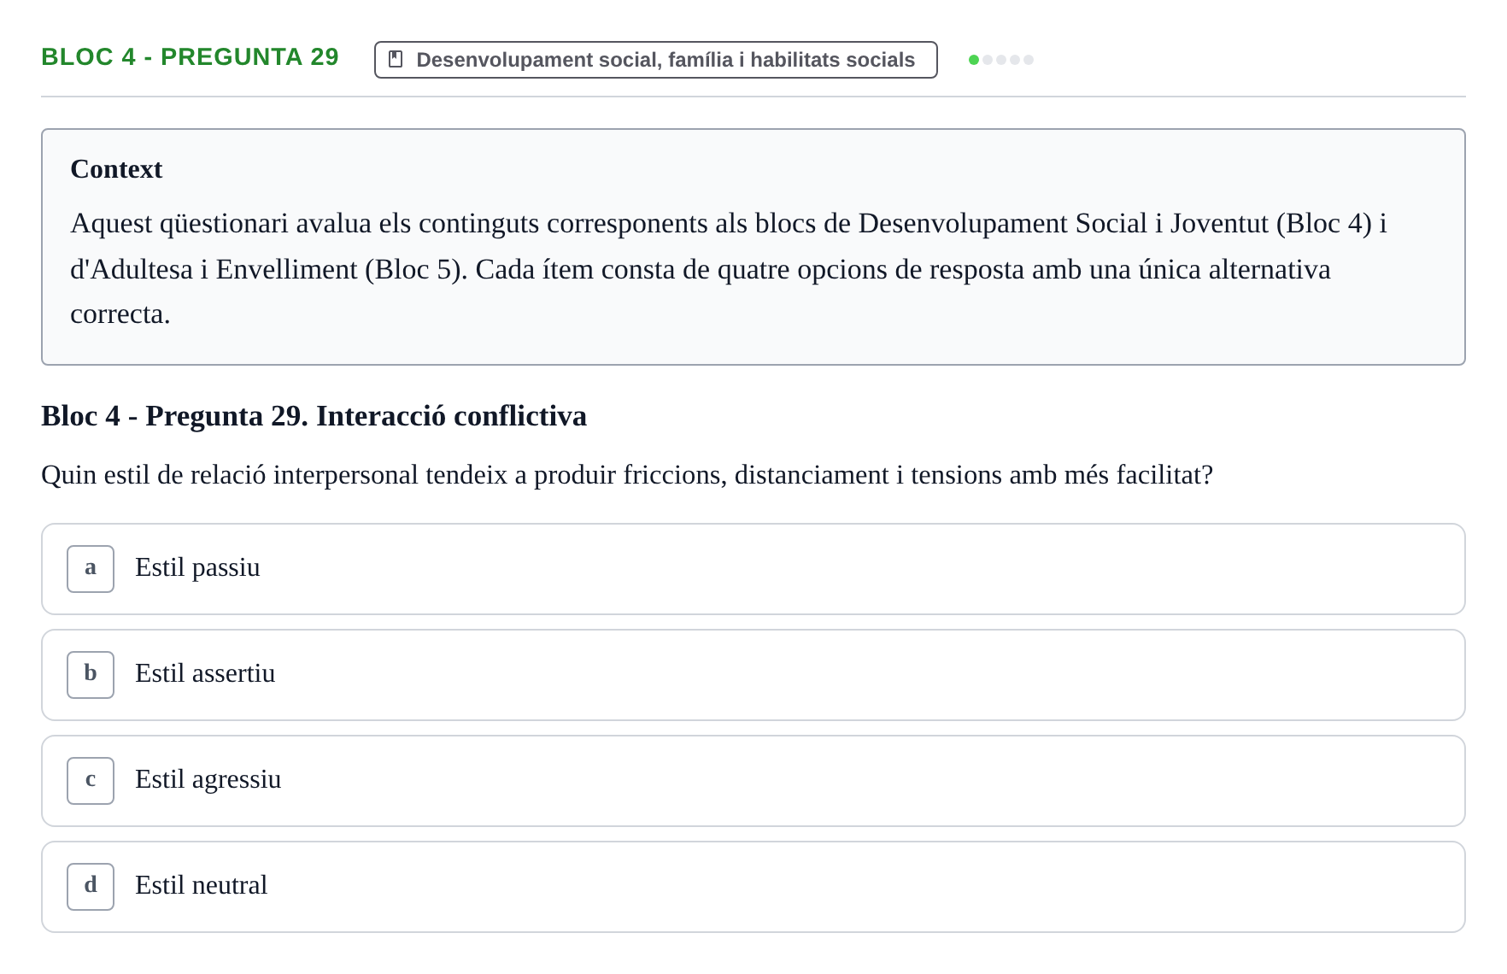Select answer option b, Estil assertiu
The image size is (1507, 974).
pos(753,675)
